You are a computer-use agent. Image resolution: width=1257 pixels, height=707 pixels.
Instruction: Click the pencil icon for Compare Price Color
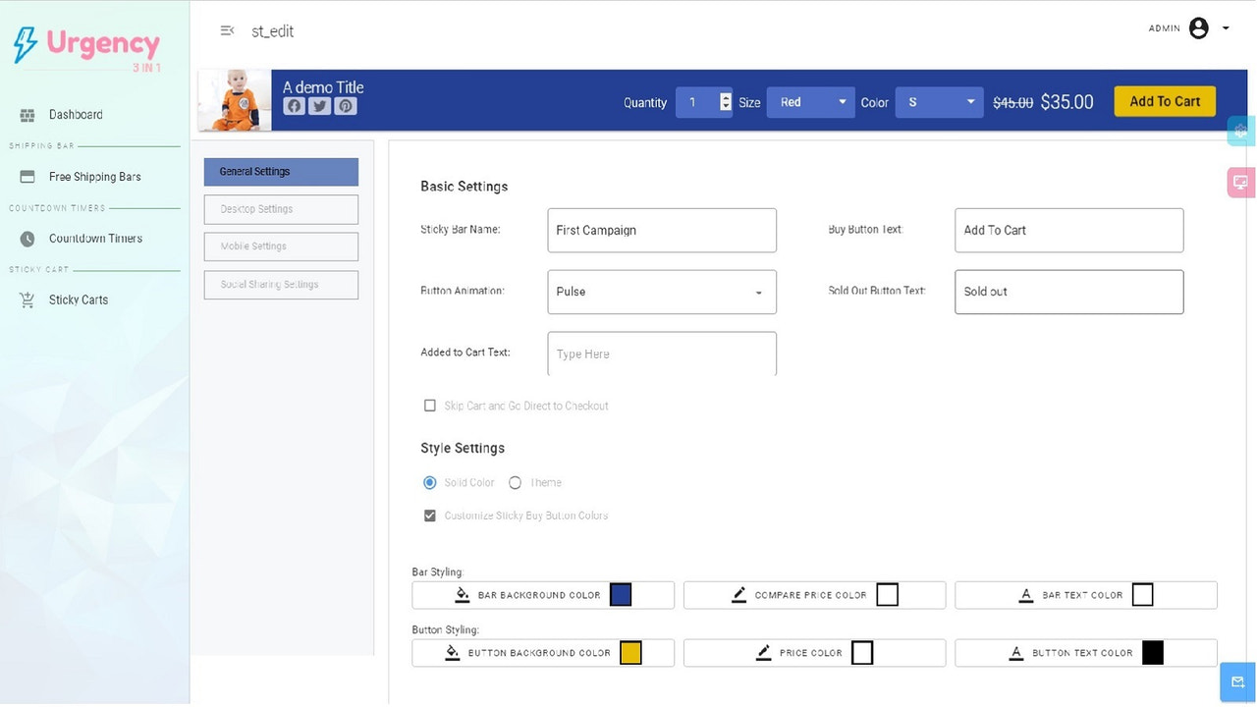pyautogui.click(x=739, y=595)
